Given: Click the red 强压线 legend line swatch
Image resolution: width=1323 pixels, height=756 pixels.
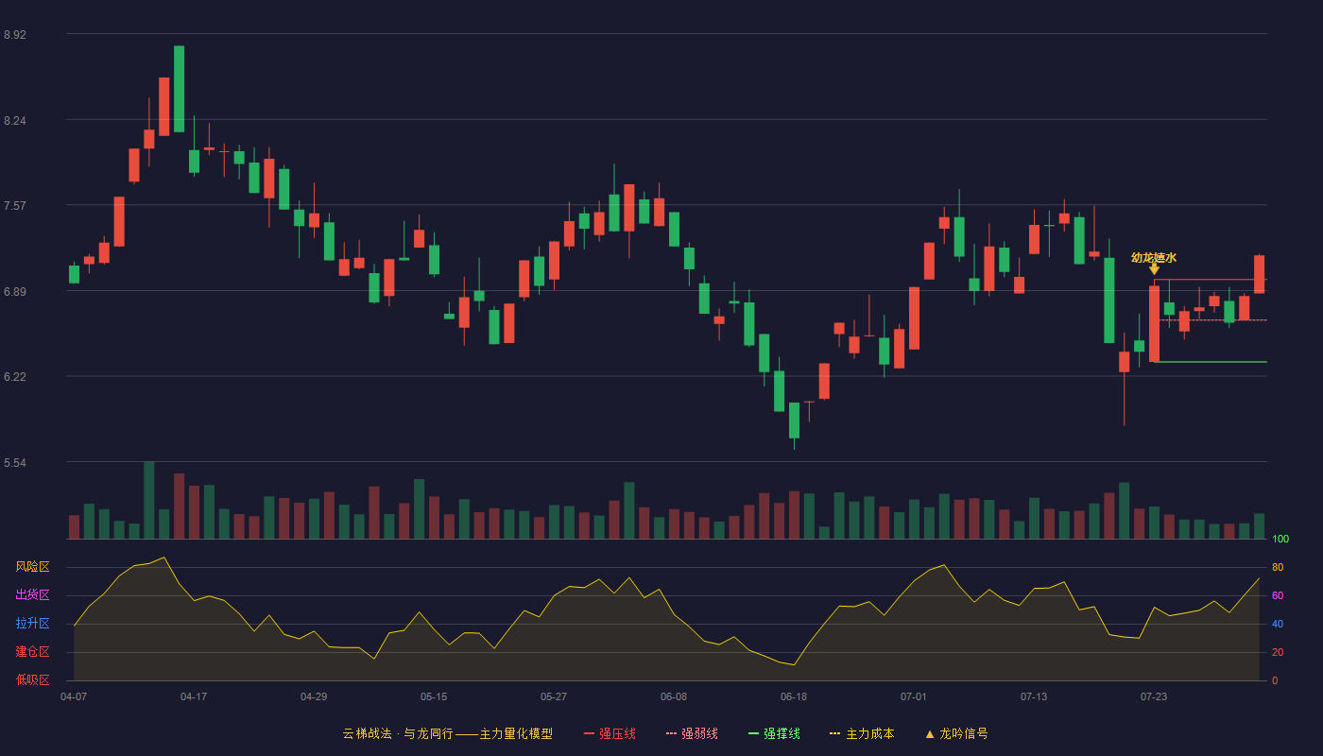Looking at the screenshot, I should [590, 733].
